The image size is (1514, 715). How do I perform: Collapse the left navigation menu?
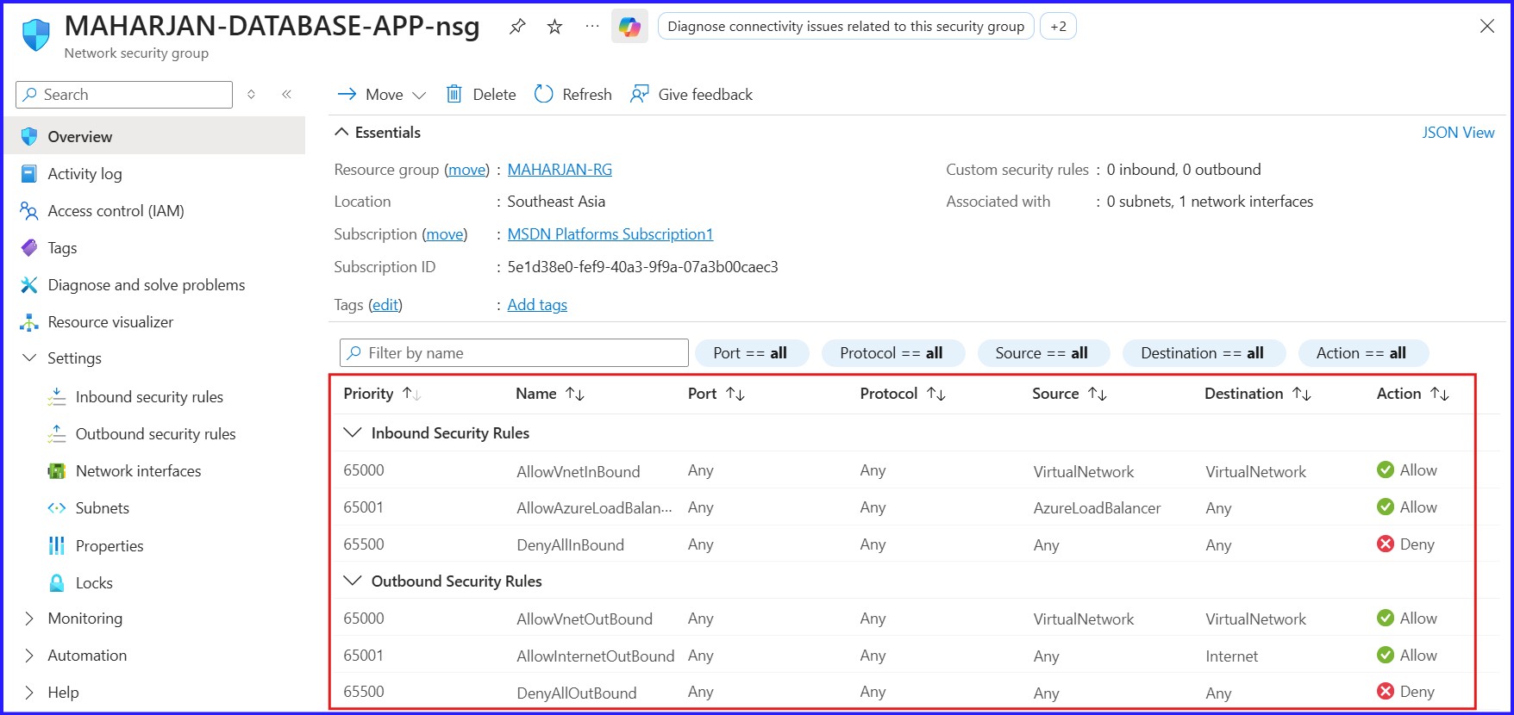(286, 95)
